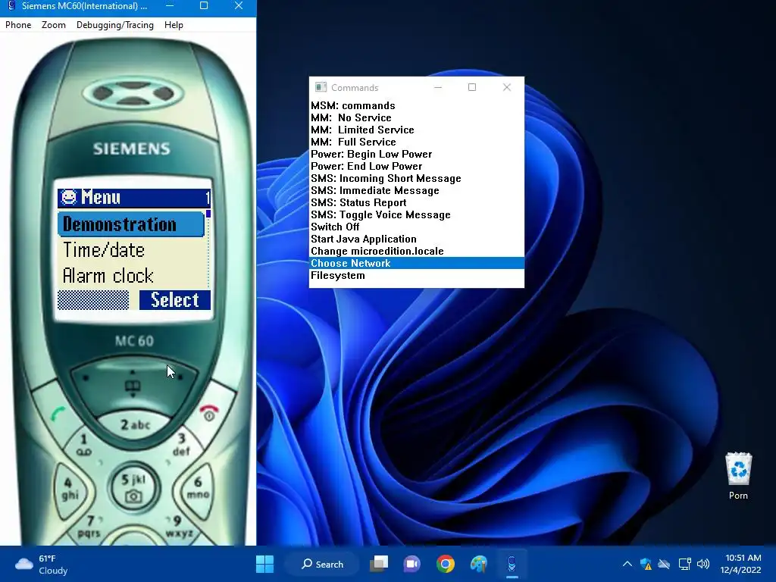Click the 5 jkl camera key

[x=133, y=487]
